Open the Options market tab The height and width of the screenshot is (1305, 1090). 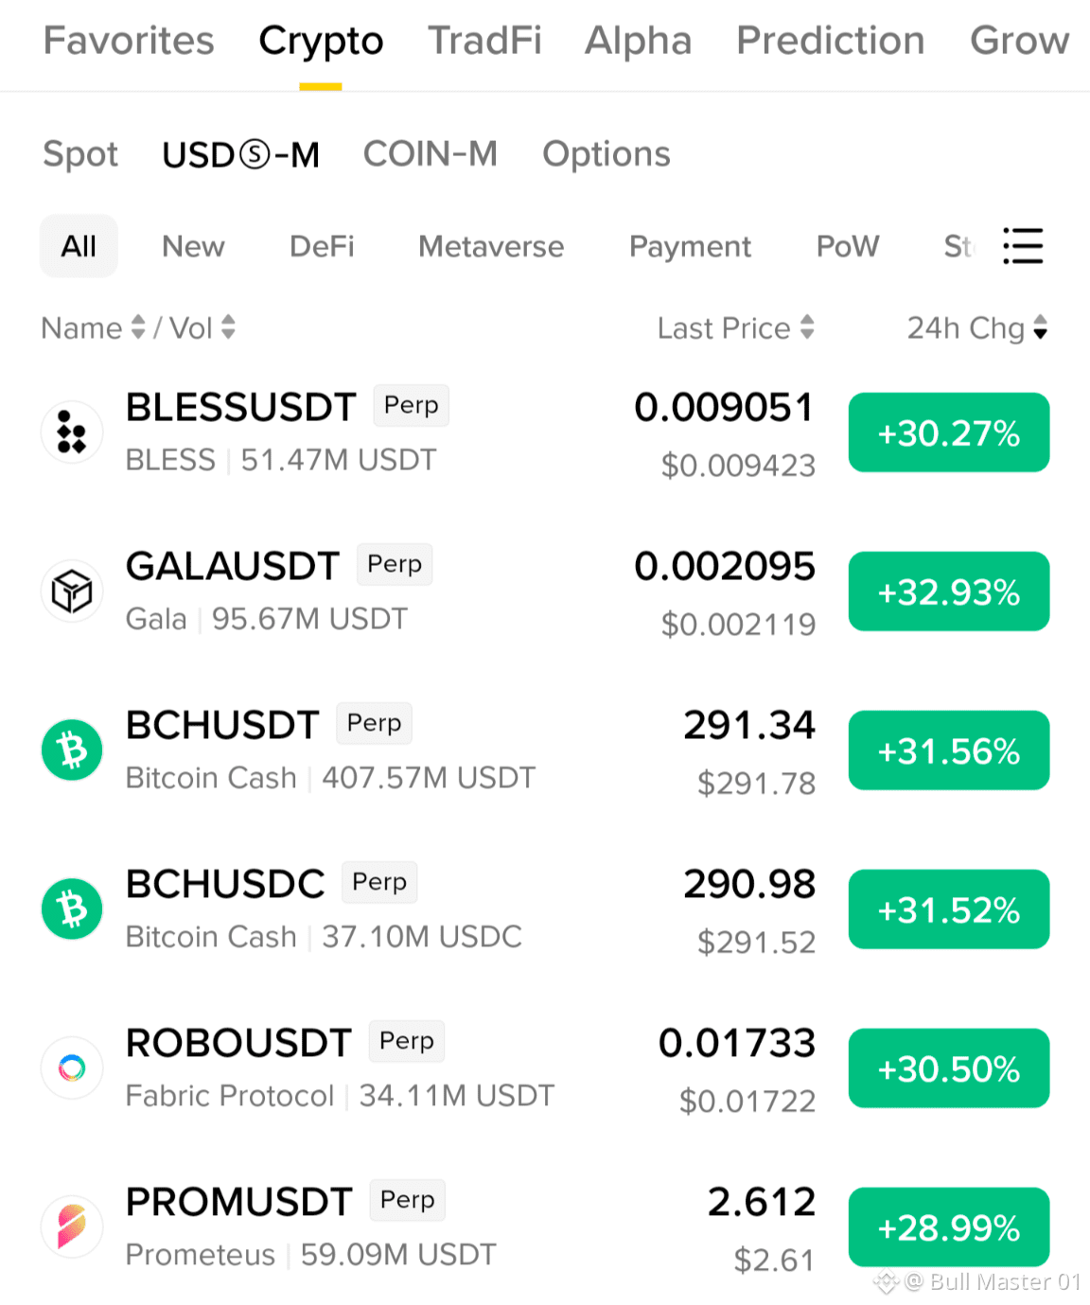pos(607,154)
